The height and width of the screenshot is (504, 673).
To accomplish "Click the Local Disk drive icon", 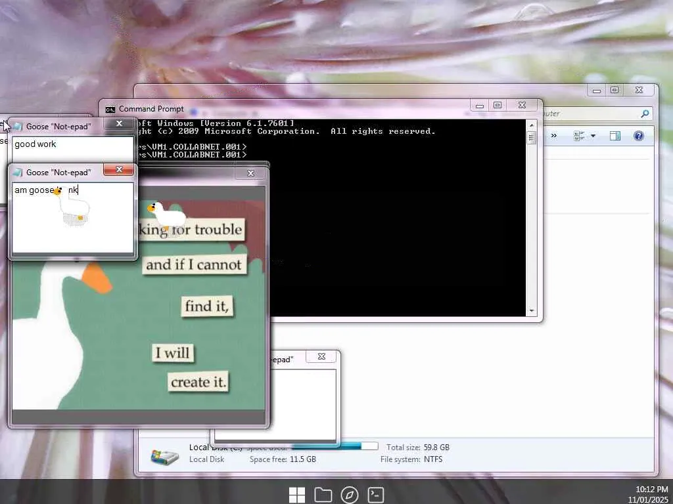I will click(x=165, y=457).
